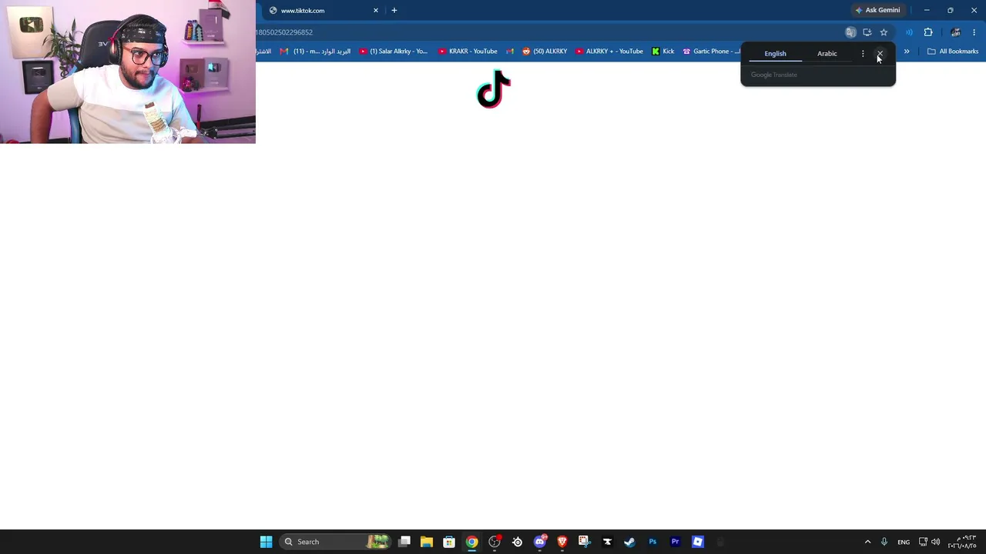Image resolution: width=986 pixels, height=554 pixels.
Task: Open the taskbar clock and calendar
Action: (x=963, y=542)
